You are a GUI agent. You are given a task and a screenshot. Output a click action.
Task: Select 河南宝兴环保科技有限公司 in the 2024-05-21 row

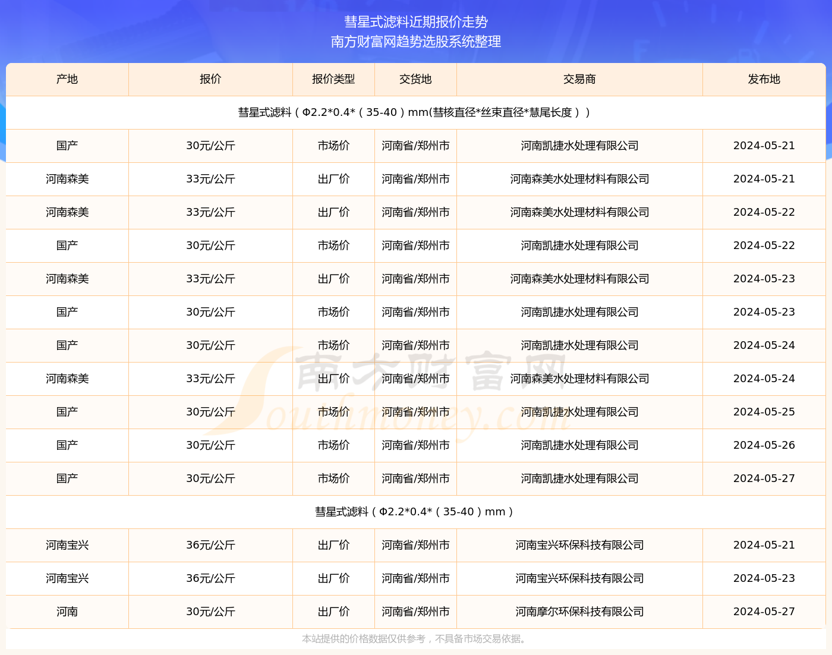[579, 545]
